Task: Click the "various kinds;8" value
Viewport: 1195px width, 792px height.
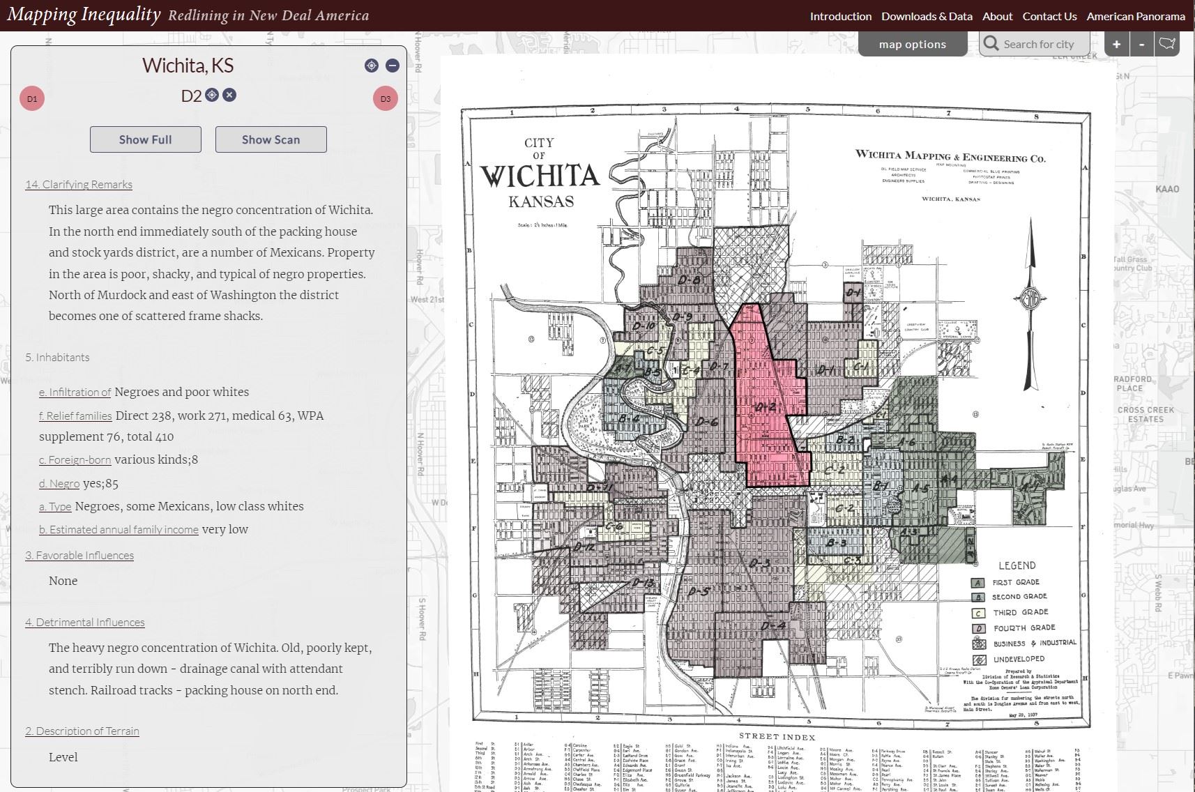Action: [156, 459]
